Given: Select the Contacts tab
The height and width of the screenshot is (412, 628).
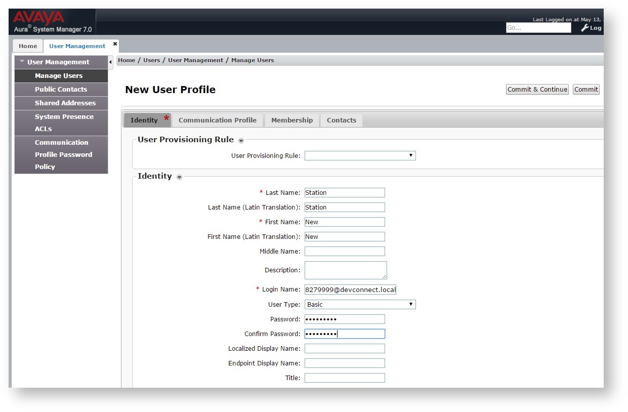Looking at the screenshot, I should click(341, 120).
